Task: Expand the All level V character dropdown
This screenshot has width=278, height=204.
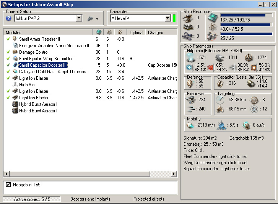Action: 167,18
